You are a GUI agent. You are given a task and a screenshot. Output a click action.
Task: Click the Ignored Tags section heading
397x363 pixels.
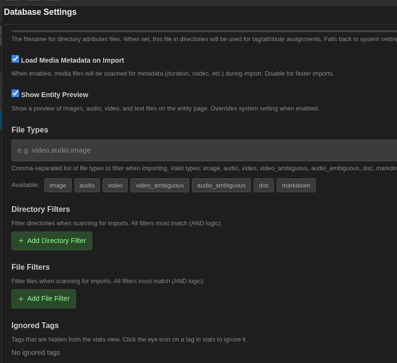coord(35,325)
